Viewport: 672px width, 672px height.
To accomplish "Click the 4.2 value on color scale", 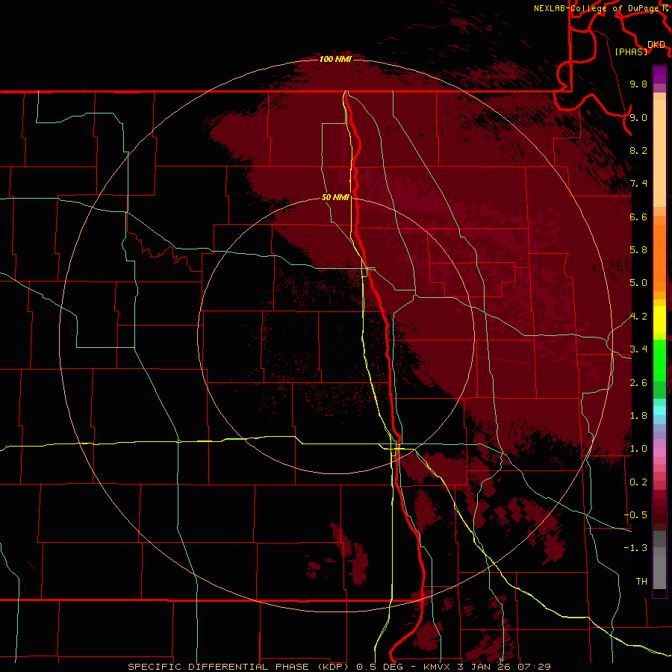I will (x=638, y=317).
